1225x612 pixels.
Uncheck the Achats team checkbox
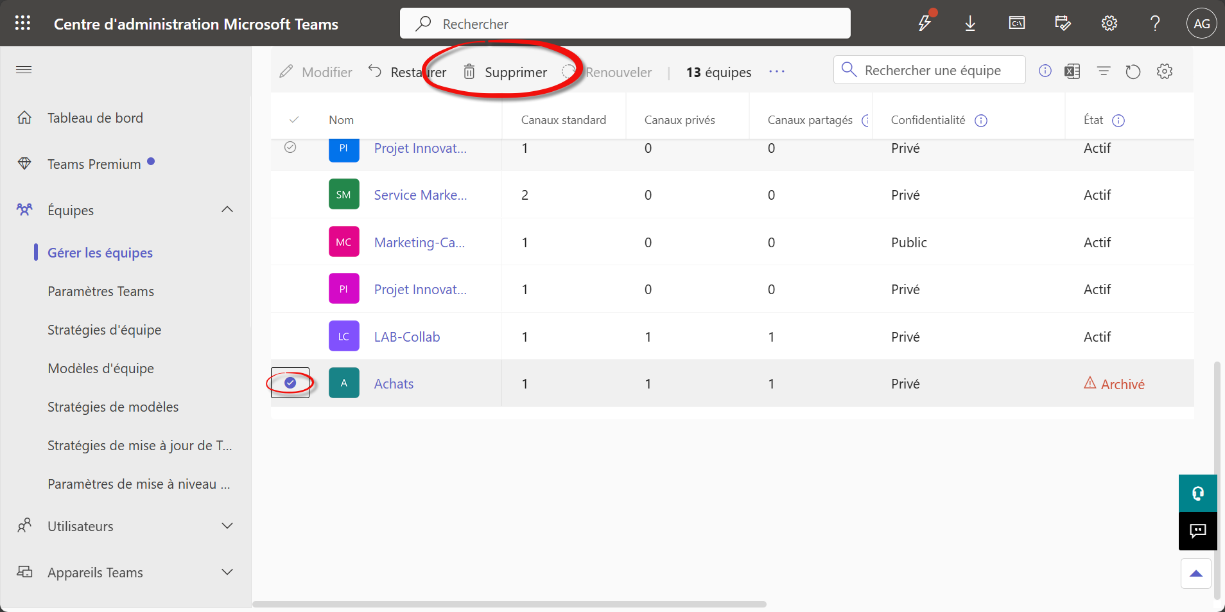(290, 383)
